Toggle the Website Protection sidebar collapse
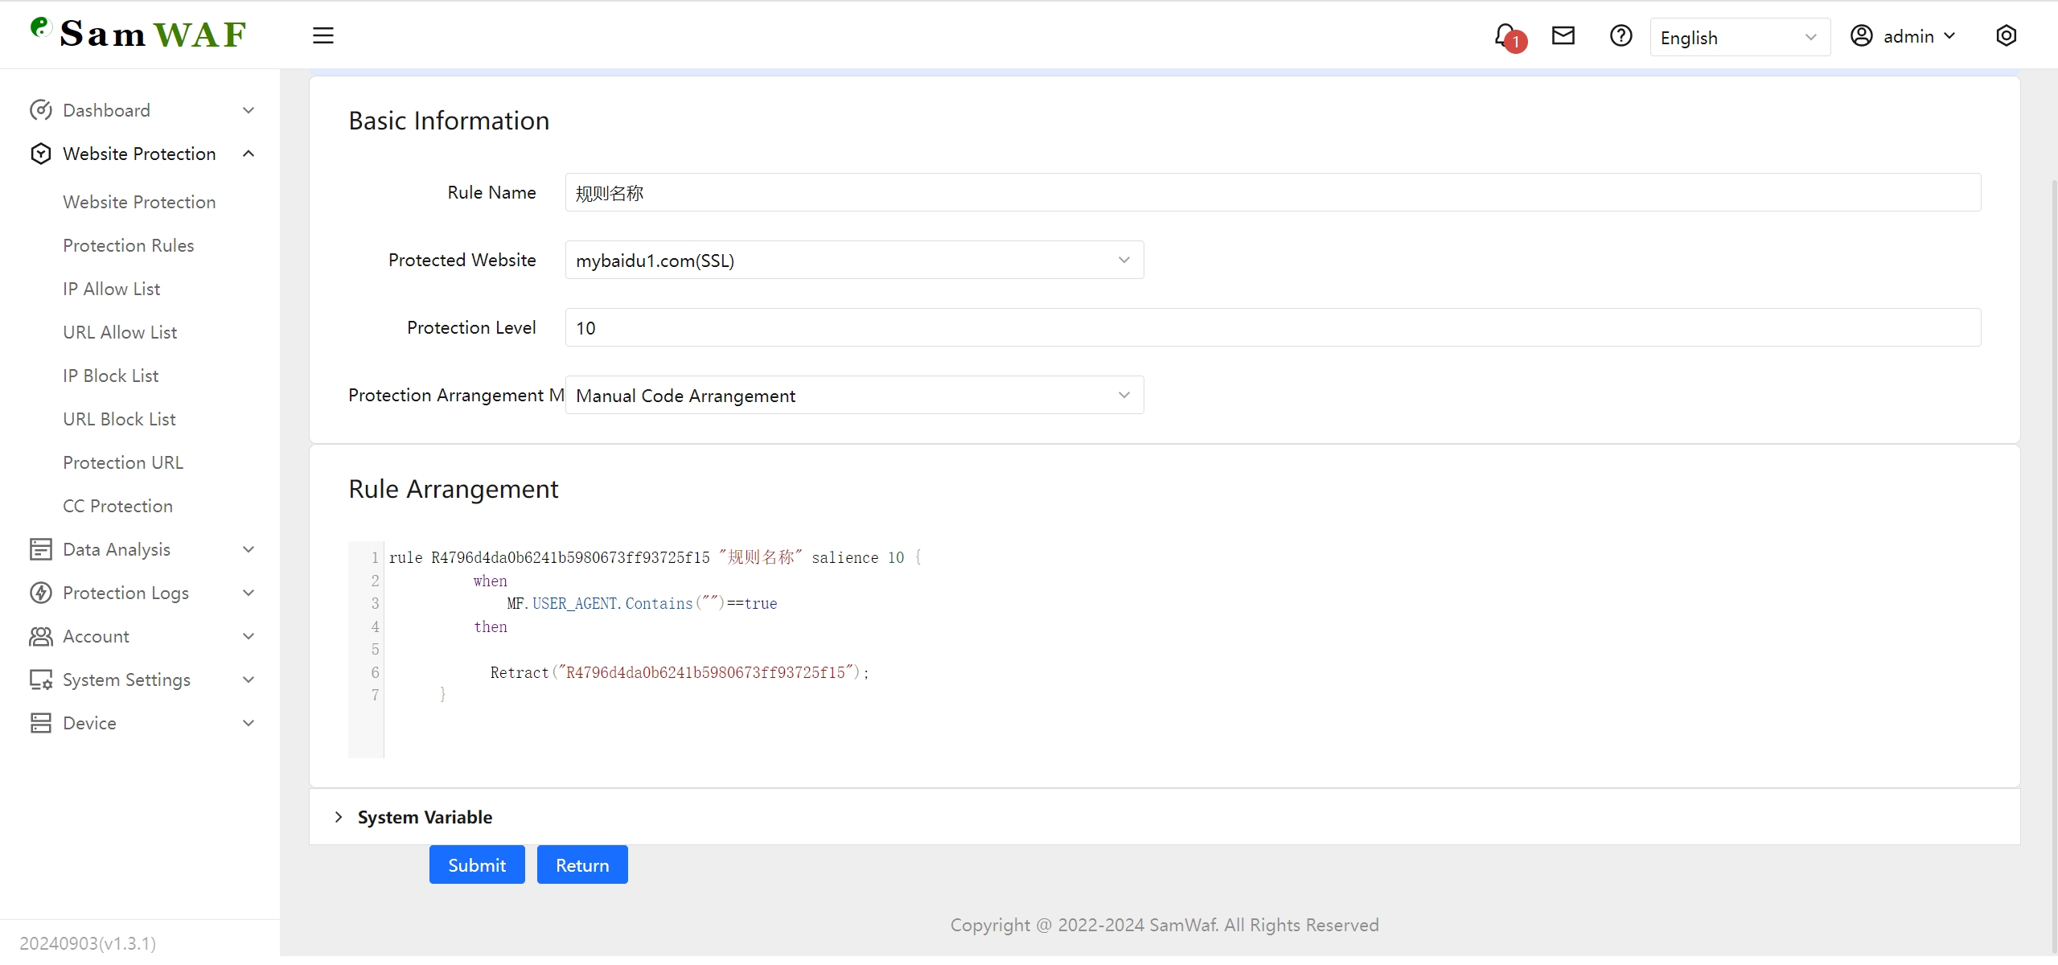The height and width of the screenshot is (965, 2058). 248,154
